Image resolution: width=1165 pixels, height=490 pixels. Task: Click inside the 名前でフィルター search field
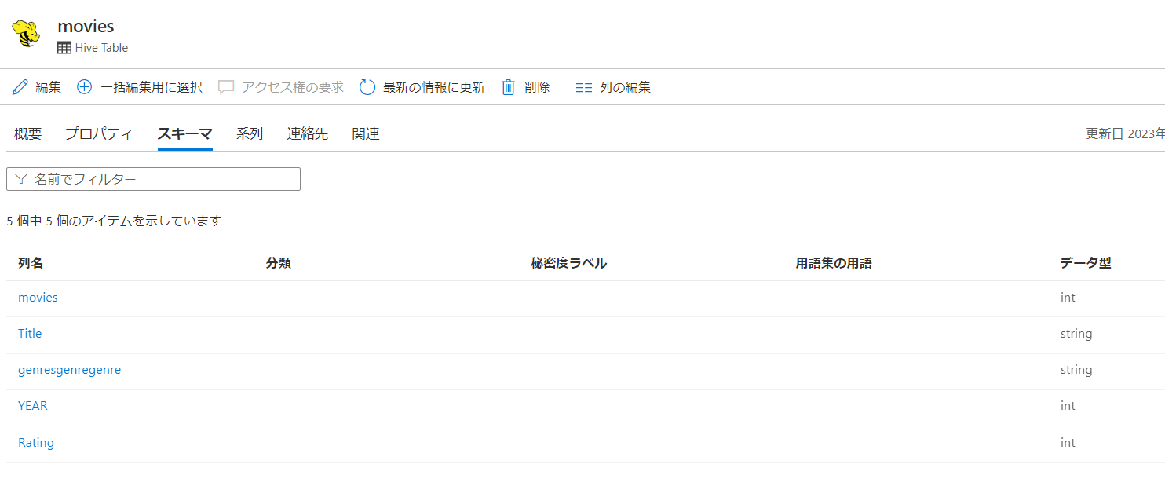[153, 178]
